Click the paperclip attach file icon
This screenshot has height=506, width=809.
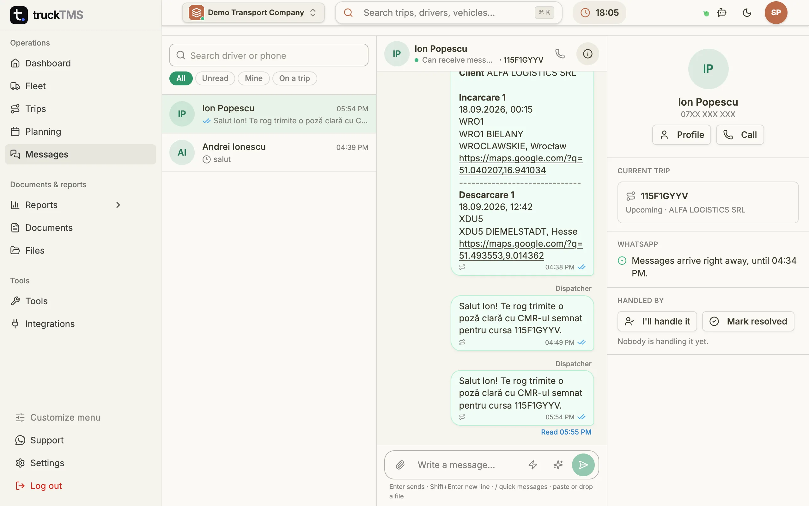click(400, 465)
